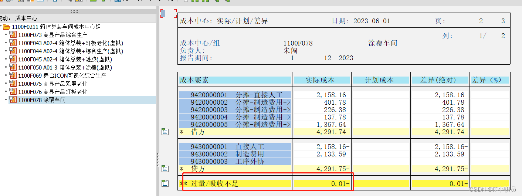Open cost center 1100F043 A02-4 箱体总装+灯板老化(虚拟)
522x196 pixels.
tap(70, 43)
